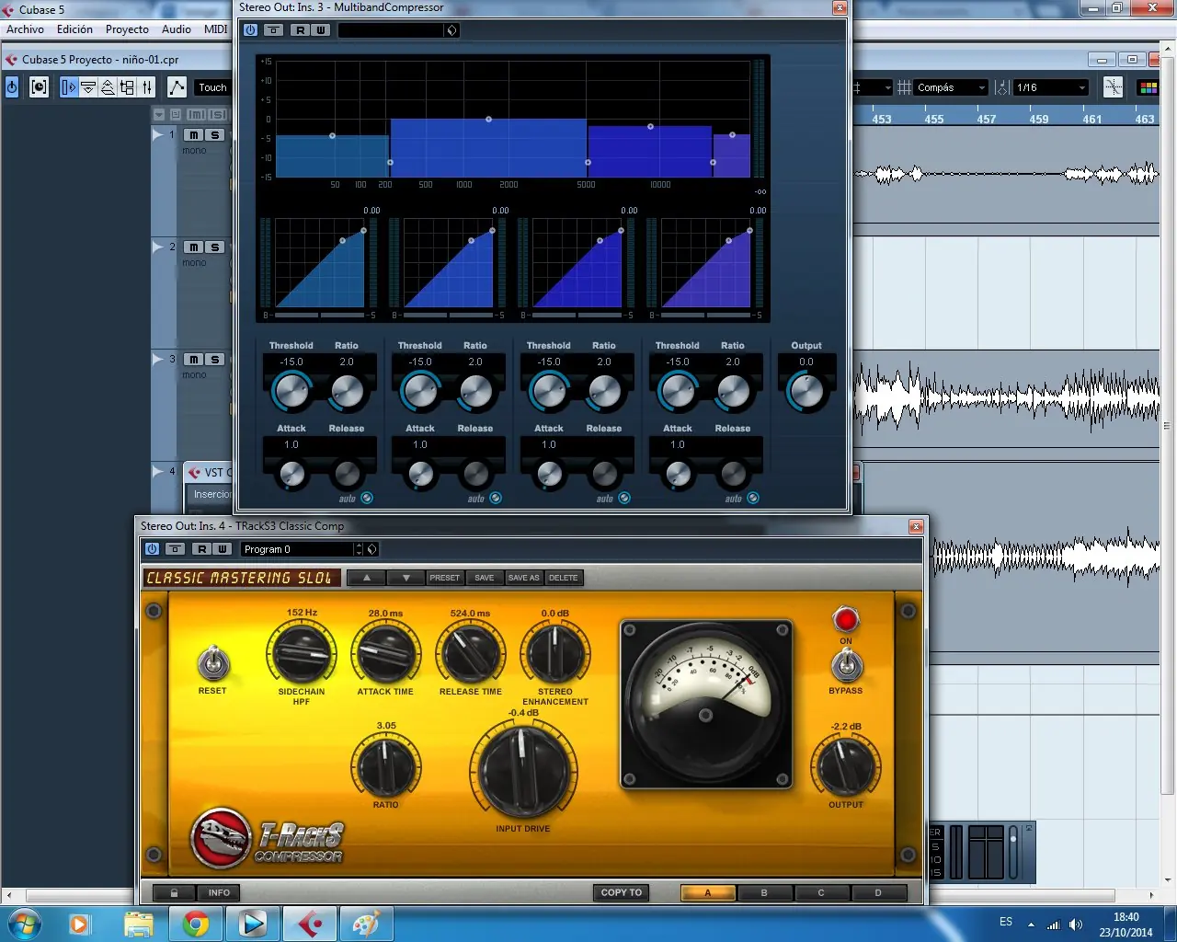
Task: Click the DELETE preset button
Action: [x=564, y=578]
